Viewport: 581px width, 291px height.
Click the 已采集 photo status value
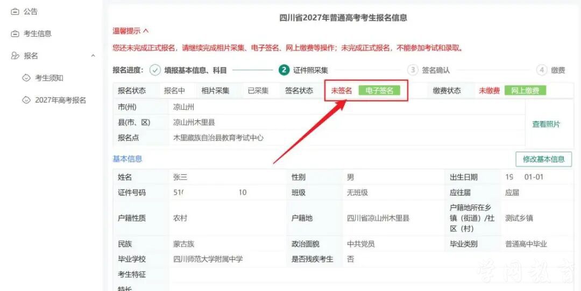[258, 91]
